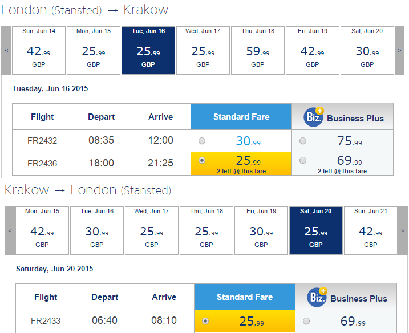The height and width of the screenshot is (333, 409).
Task: Select 69.99 Business Plus for flight FR2433
Action: click(306, 321)
